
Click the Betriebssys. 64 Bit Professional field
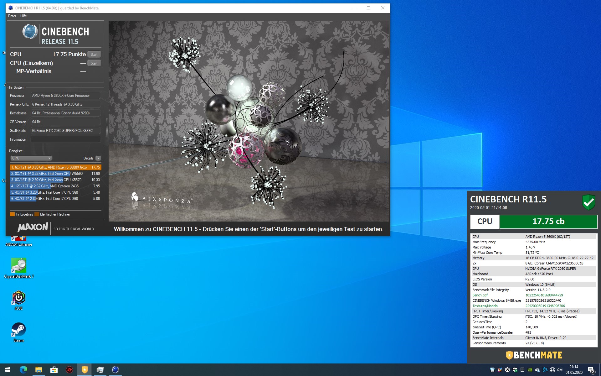point(66,113)
